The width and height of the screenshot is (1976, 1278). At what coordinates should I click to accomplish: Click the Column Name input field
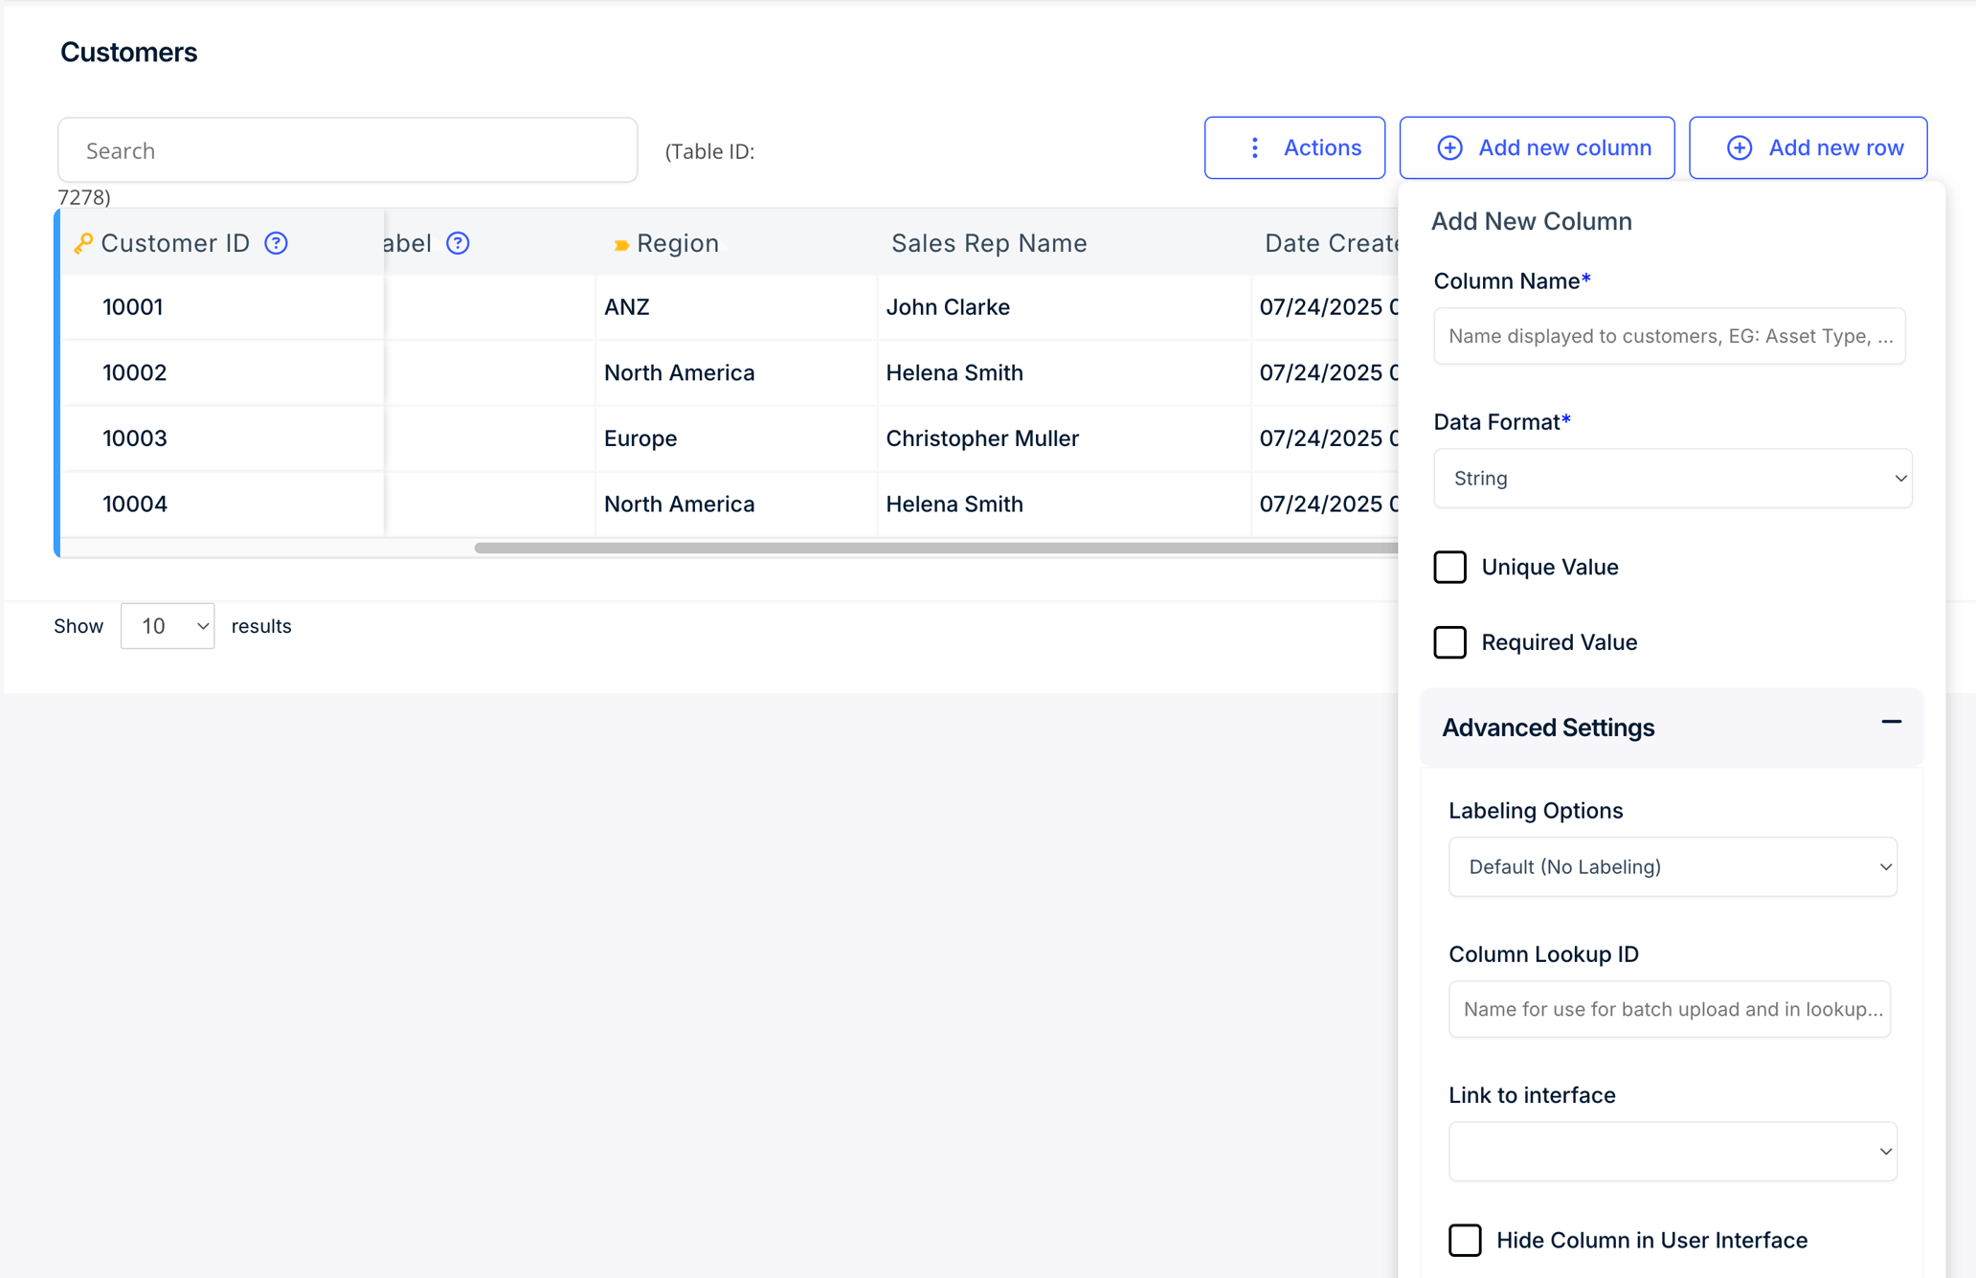(1670, 336)
